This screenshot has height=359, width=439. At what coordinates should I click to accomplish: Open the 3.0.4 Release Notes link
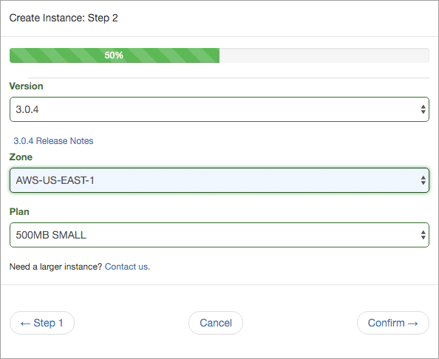pos(53,141)
